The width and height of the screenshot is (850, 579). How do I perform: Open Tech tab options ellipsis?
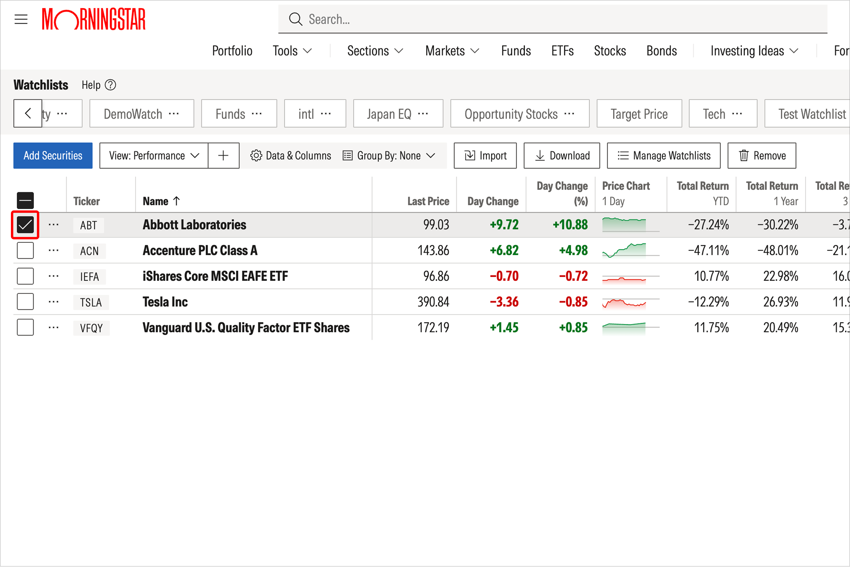(737, 114)
